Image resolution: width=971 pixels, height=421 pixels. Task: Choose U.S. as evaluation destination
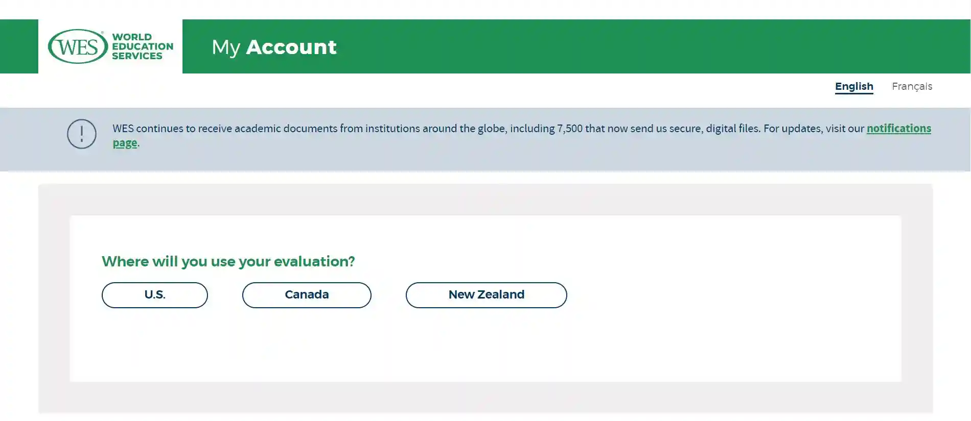click(155, 295)
